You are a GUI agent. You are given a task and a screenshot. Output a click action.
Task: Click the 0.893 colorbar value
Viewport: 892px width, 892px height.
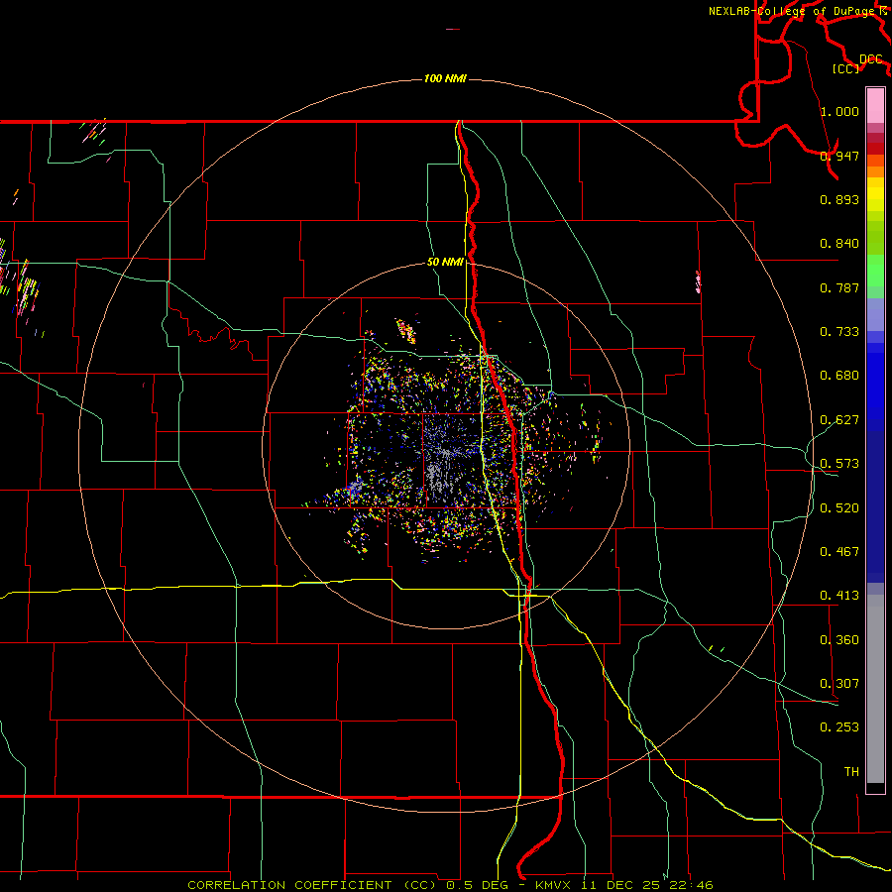pyautogui.click(x=839, y=199)
